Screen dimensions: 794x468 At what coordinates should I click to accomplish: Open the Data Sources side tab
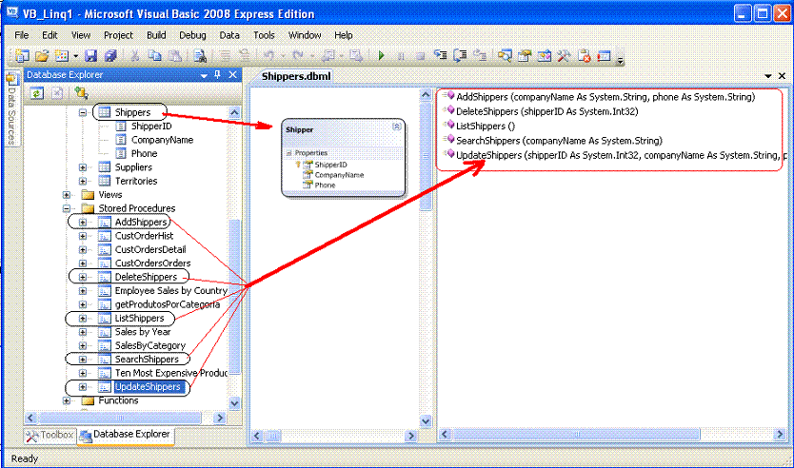(11, 108)
